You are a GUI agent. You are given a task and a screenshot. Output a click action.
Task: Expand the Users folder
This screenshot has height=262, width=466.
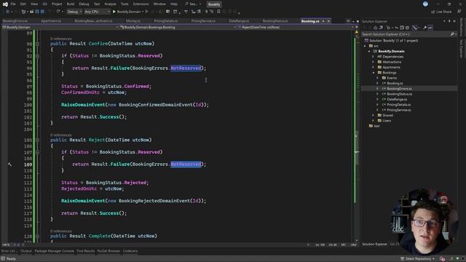pos(374,121)
